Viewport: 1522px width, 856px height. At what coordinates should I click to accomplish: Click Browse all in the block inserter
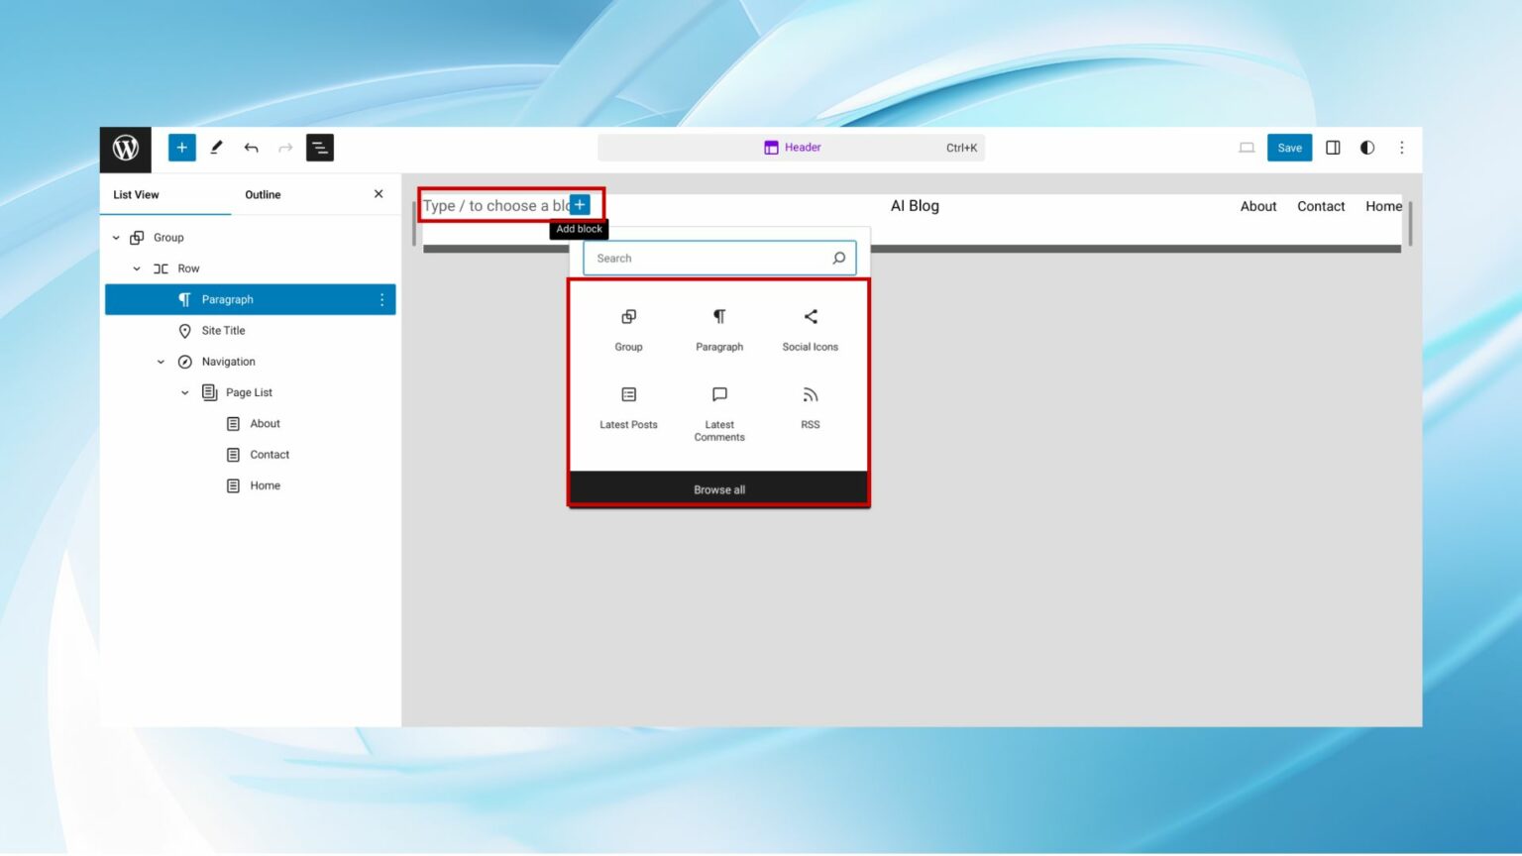719,487
